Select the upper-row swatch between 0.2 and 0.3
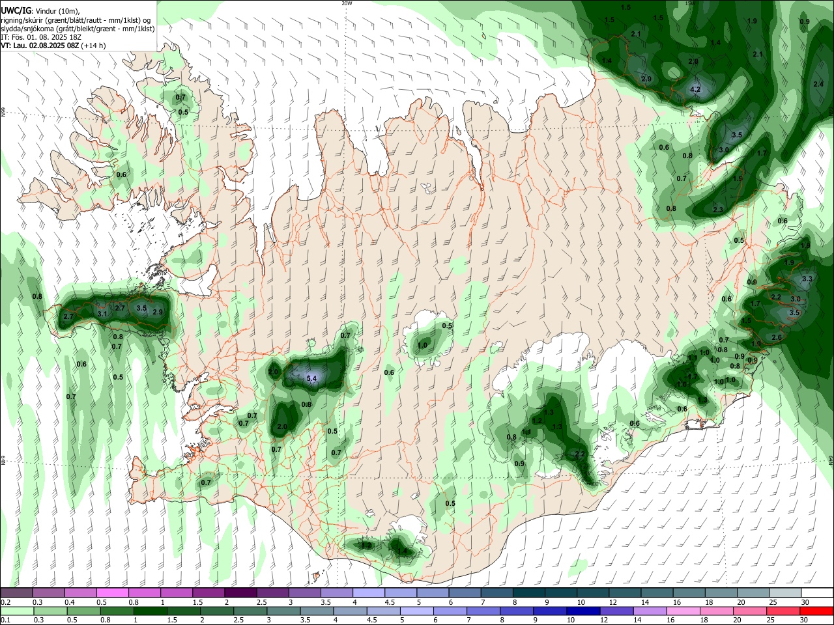This screenshot has height=625, width=834. pyautogui.click(x=16, y=592)
